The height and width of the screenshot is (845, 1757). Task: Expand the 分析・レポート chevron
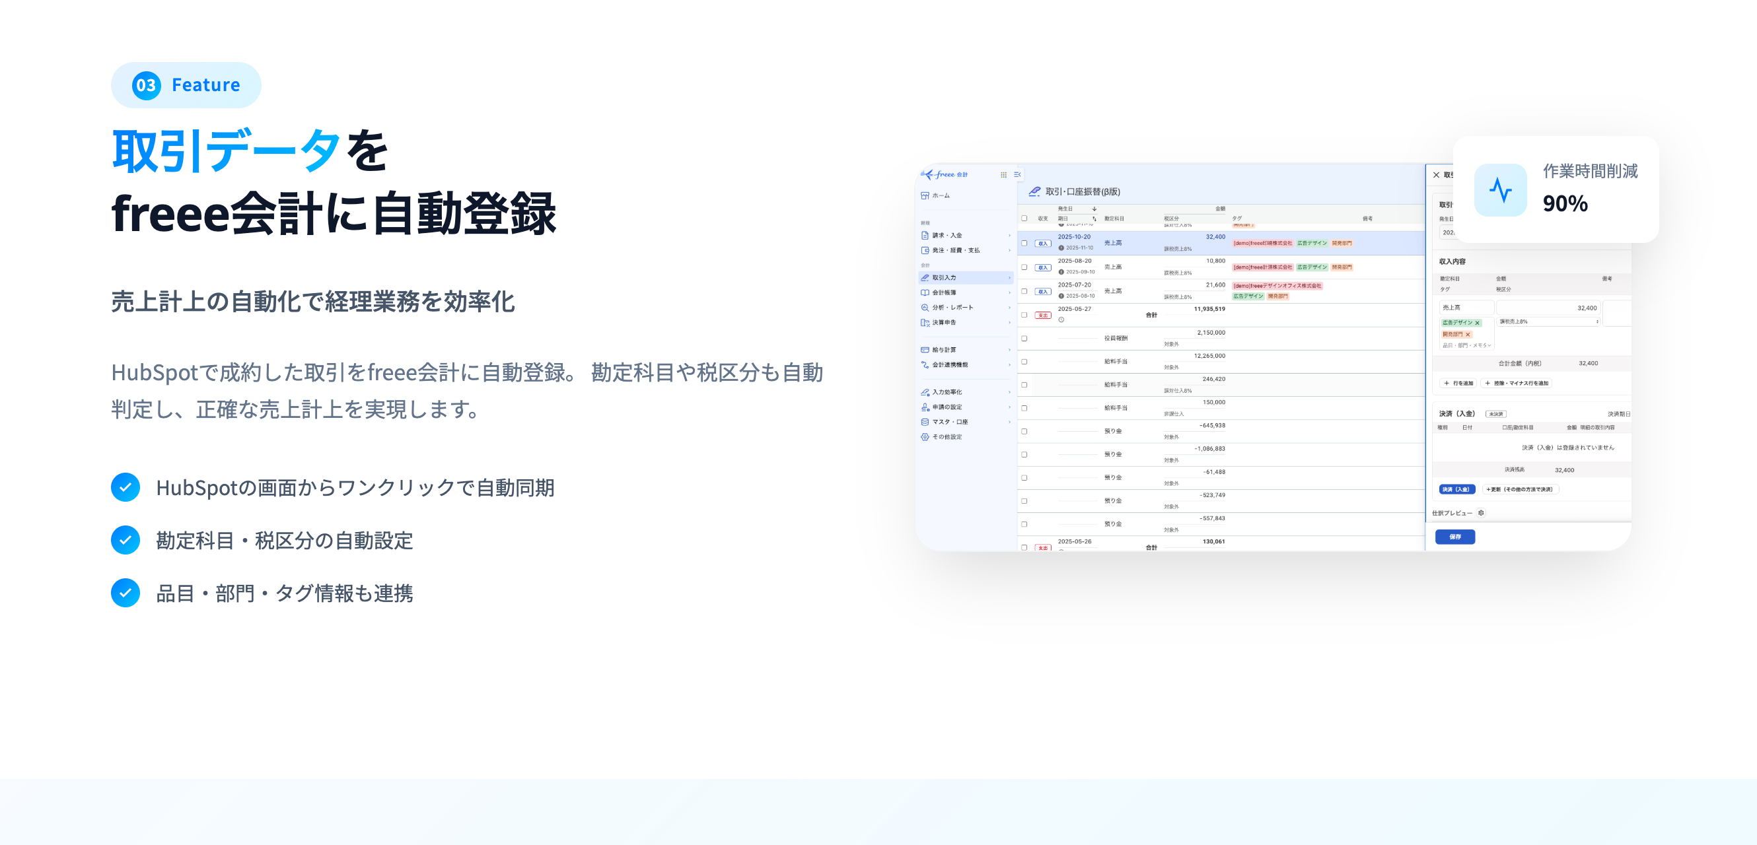pyautogui.click(x=1009, y=308)
